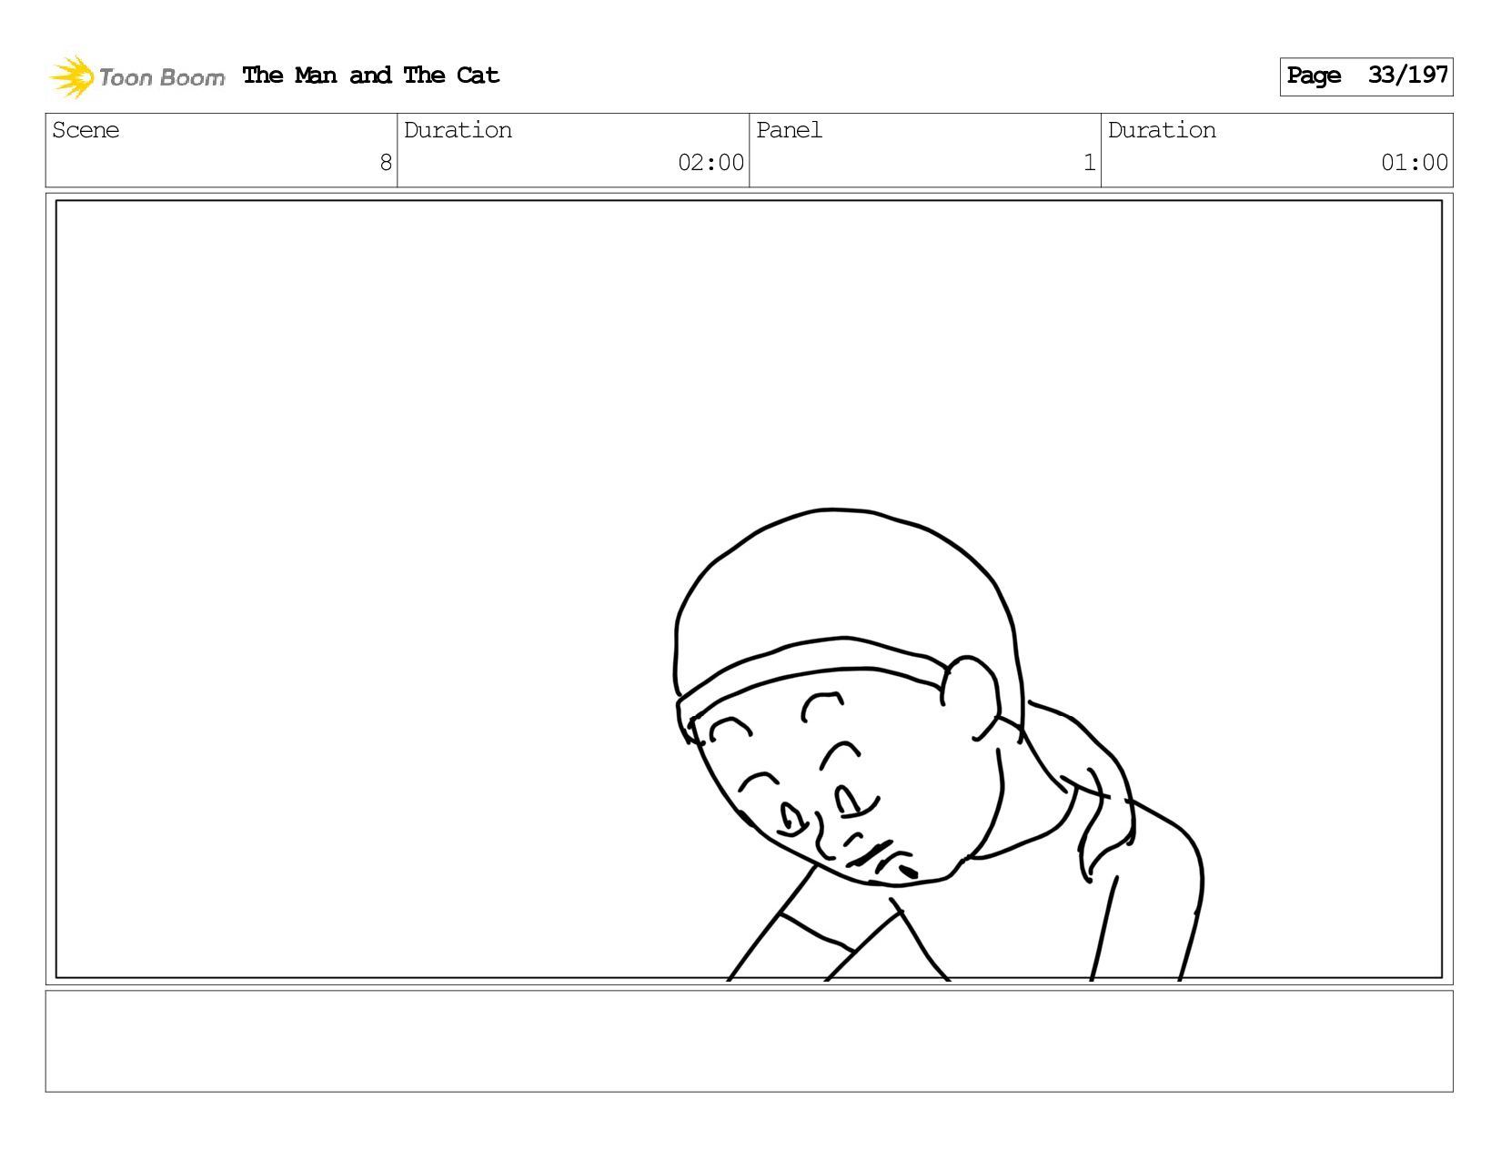This screenshot has width=1501, height=1160.
Task: Click the storyboard drawing of the man
Action: (x=937, y=744)
